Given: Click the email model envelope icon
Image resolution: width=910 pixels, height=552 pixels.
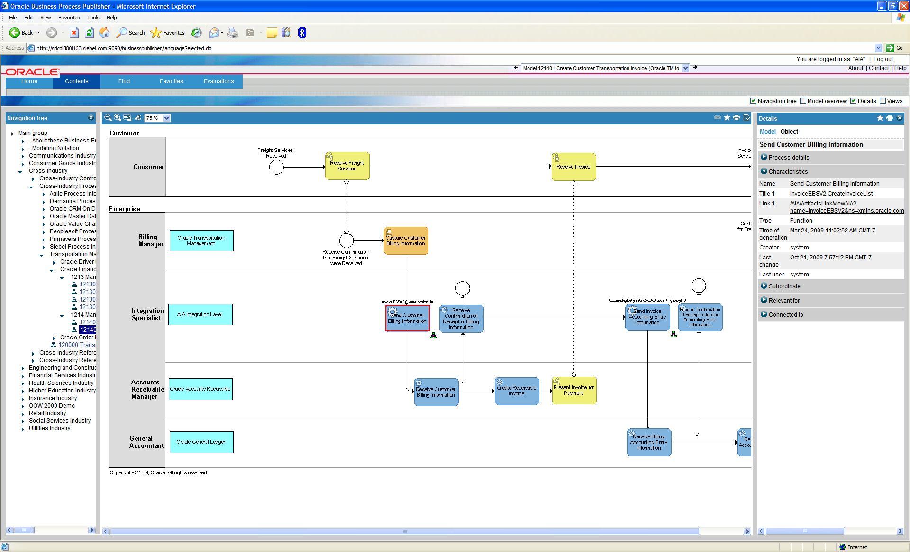Looking at the screenshot, I should (717, 118).
